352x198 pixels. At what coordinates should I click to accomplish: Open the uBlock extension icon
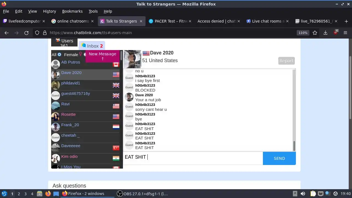point(335,32)
